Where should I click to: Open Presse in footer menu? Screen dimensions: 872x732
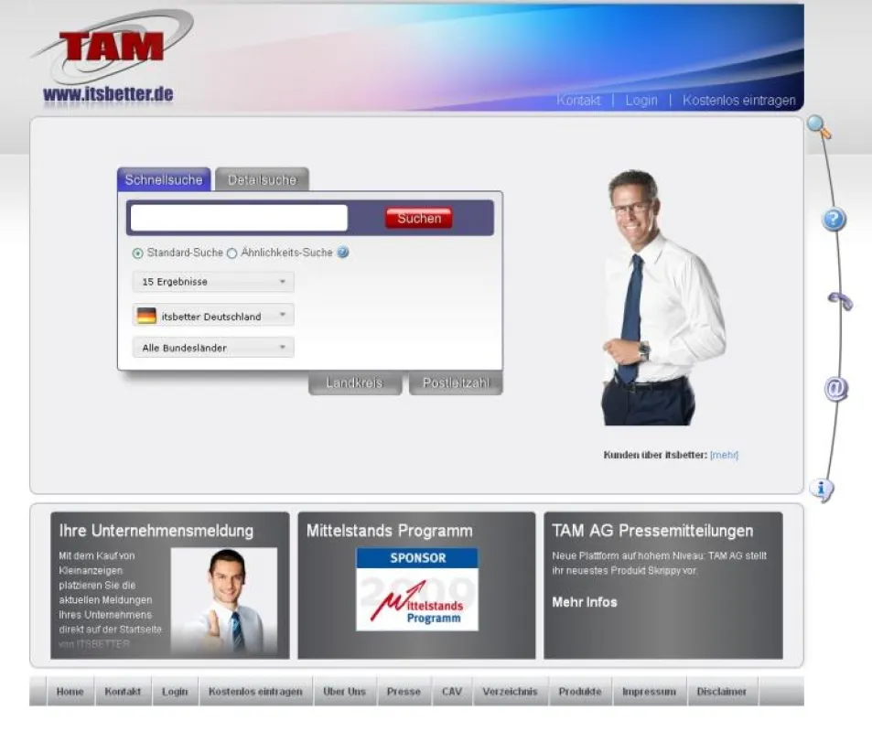pos(404,692)
